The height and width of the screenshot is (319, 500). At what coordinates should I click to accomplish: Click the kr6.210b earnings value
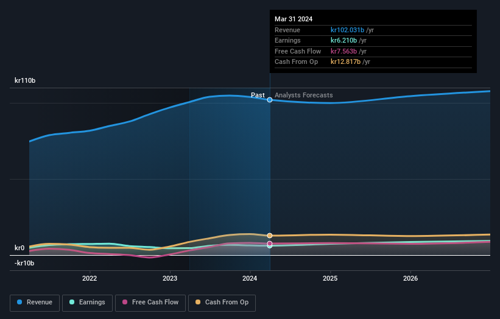coord(343,40)
